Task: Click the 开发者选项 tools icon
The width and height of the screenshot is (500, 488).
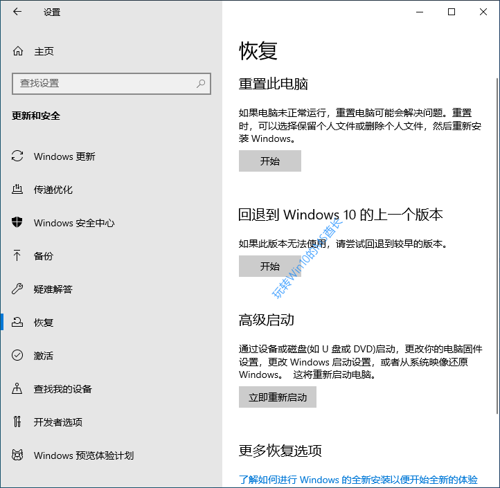Action: pos(17,422)
